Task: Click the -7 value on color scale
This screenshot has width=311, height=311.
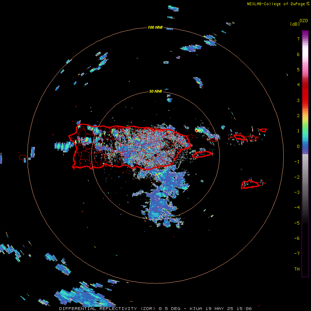Action: coord(297,254)
